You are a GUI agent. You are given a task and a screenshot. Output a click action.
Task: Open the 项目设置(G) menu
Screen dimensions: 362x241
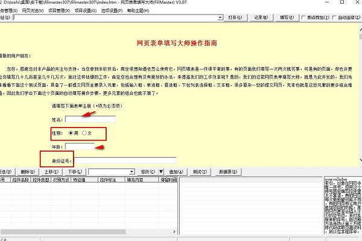tap(86, 11)
